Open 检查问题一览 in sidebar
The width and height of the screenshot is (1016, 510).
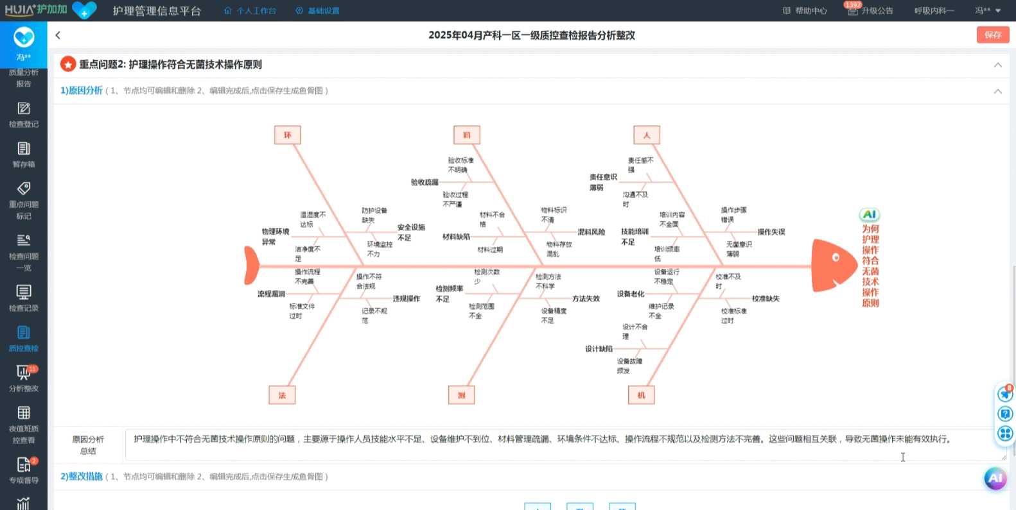pyautogui.click(x=24, y=252)
